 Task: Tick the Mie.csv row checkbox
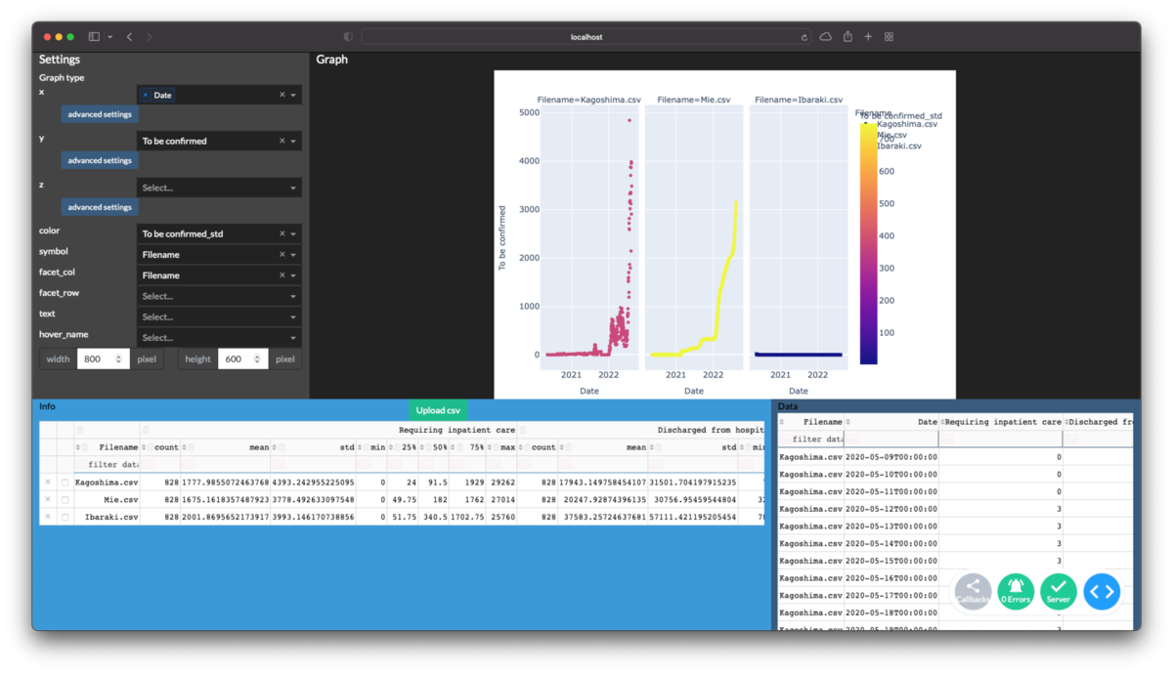[x=65, y=499]
